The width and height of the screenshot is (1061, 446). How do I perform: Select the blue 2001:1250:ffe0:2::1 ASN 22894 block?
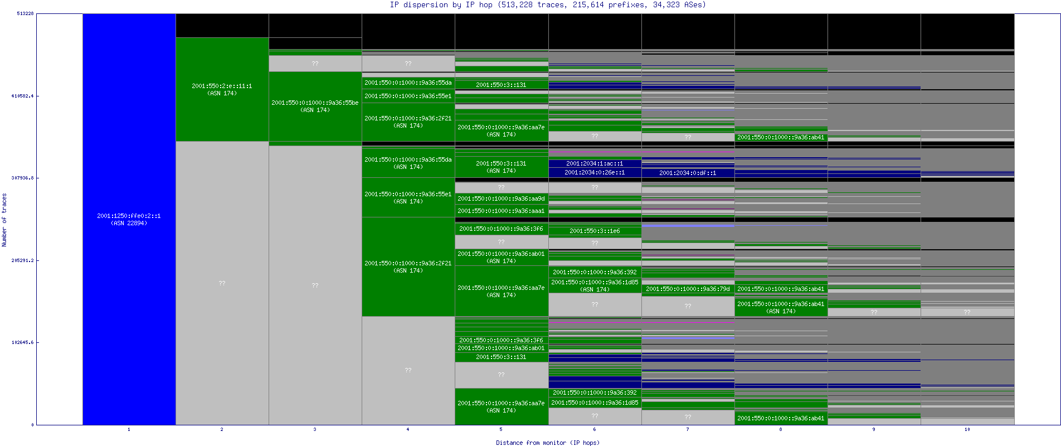tap(129, 219)
